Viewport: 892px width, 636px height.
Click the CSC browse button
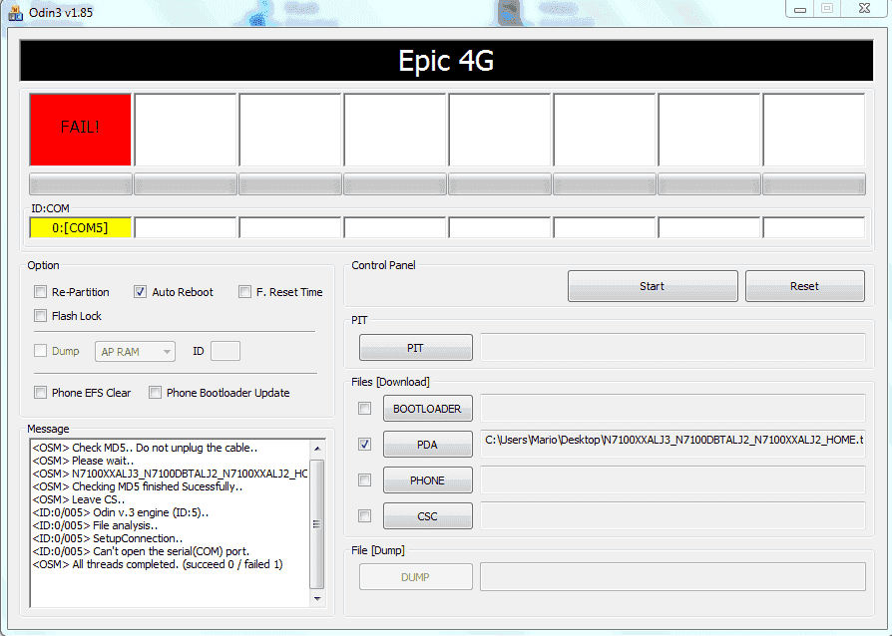[428, 516]
